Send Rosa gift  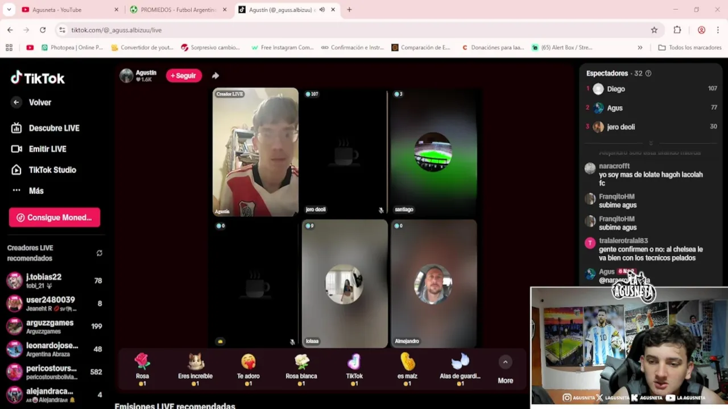click(142, 369)
